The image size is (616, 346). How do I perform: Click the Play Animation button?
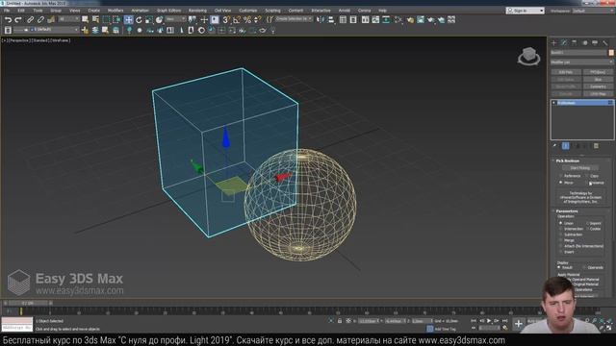pyautogui.click(x=489, y=321)
